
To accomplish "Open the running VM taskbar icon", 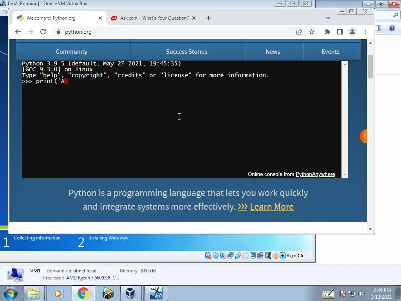I will click(156, 293).
